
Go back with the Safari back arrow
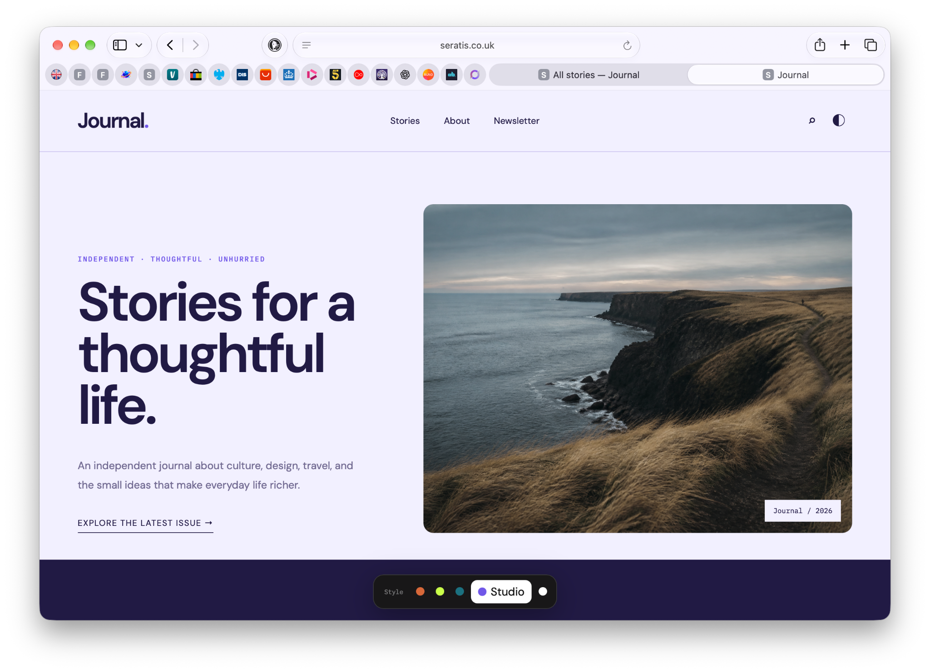(x=170, y=45)
